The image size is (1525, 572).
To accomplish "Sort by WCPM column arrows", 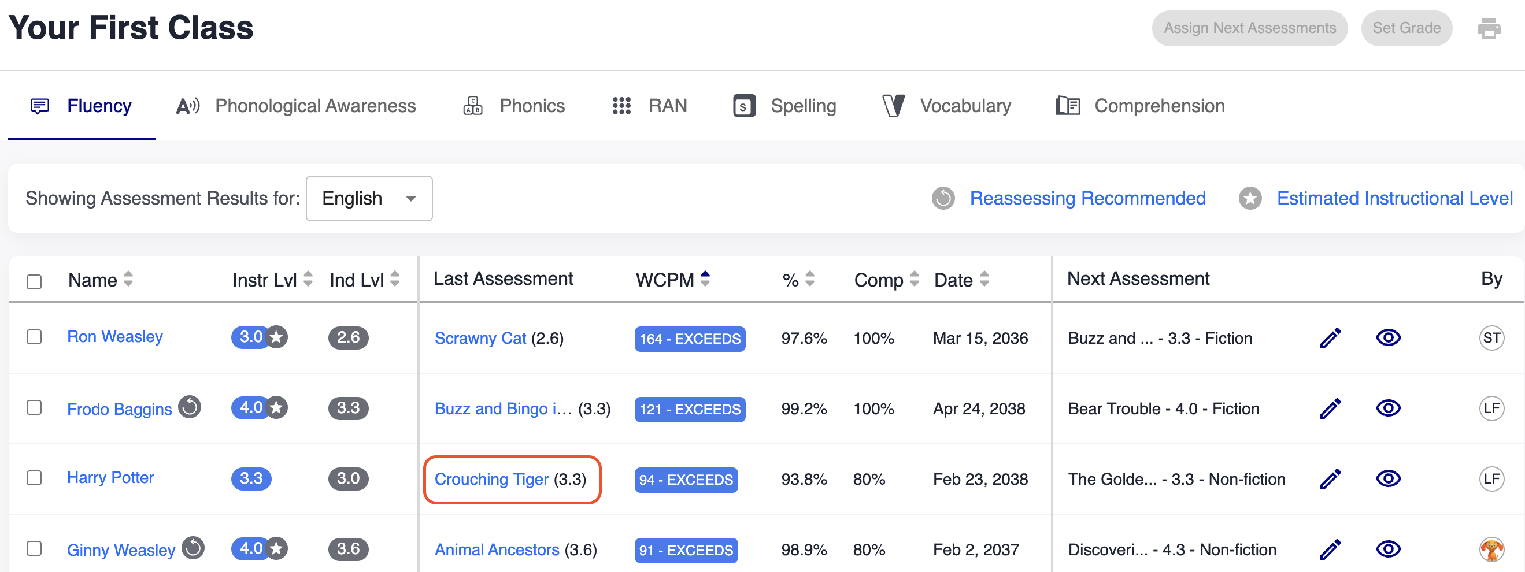I will pyautogui.click(x=705, y=278).
